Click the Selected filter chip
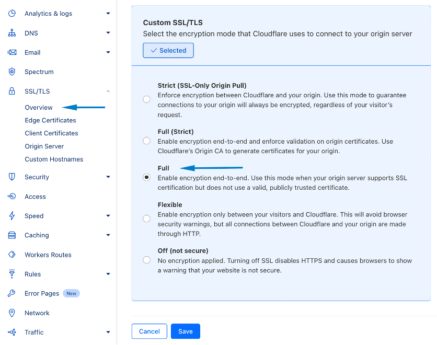The image size is (437, 345). (168, 50)
